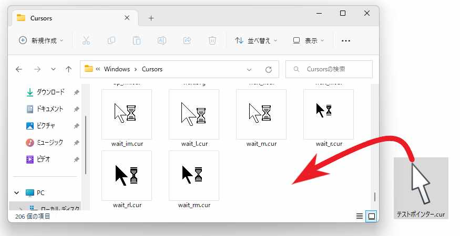Select wait_rm.cur thumbnail
Viewport: 460px width, 236px height.
click(194, 176)
